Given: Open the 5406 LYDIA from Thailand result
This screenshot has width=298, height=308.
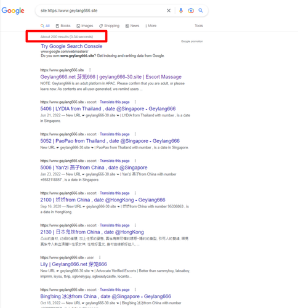Looking at the screenshot, I should coord(108,108).
